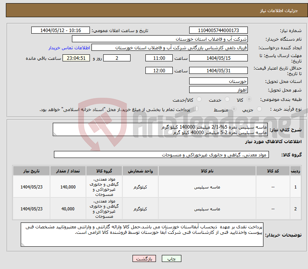
Task: Click ماسه سیلیس name in row 2
Action: point(207,209)
